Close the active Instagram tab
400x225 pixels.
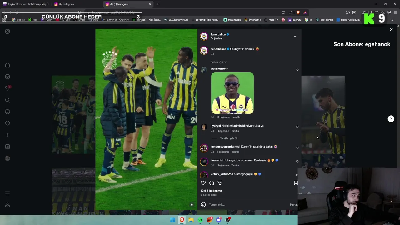150,4
